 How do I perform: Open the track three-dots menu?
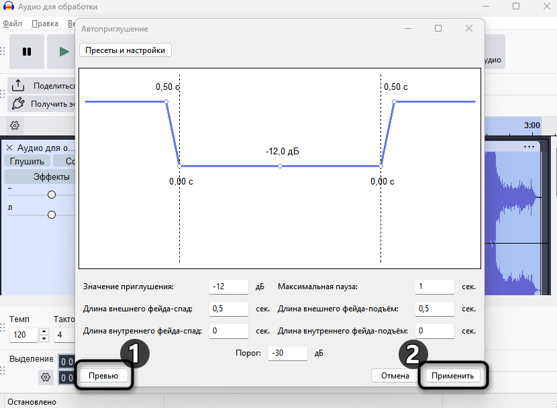click(529, 147)
